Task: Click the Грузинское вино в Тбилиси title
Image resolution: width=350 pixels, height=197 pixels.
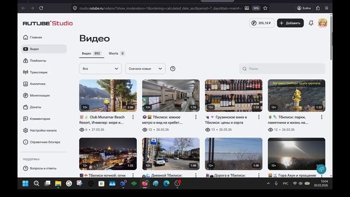Action: 226,120
